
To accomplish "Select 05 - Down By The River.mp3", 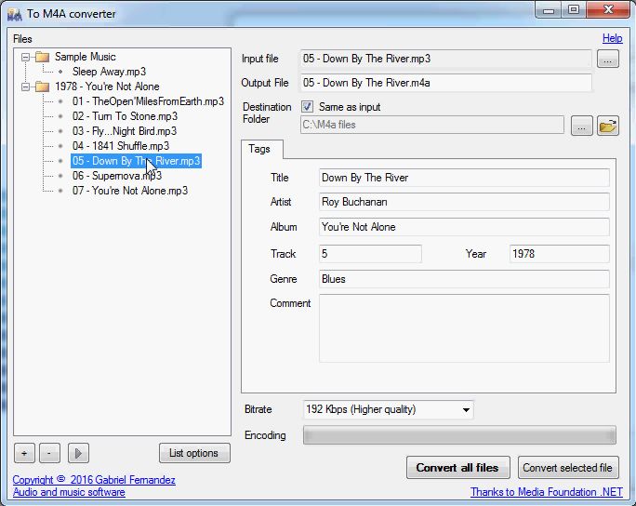I will coord(137,161).
